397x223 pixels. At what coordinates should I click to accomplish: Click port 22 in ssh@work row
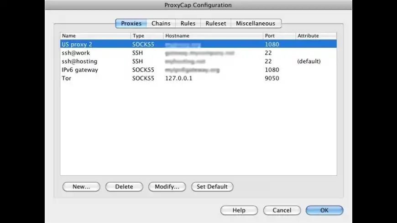point(268,53)
